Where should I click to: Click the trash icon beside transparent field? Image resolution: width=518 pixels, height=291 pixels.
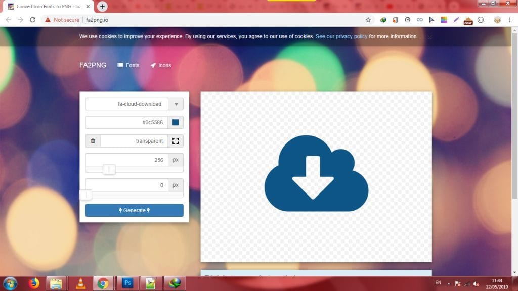(93, 141)
